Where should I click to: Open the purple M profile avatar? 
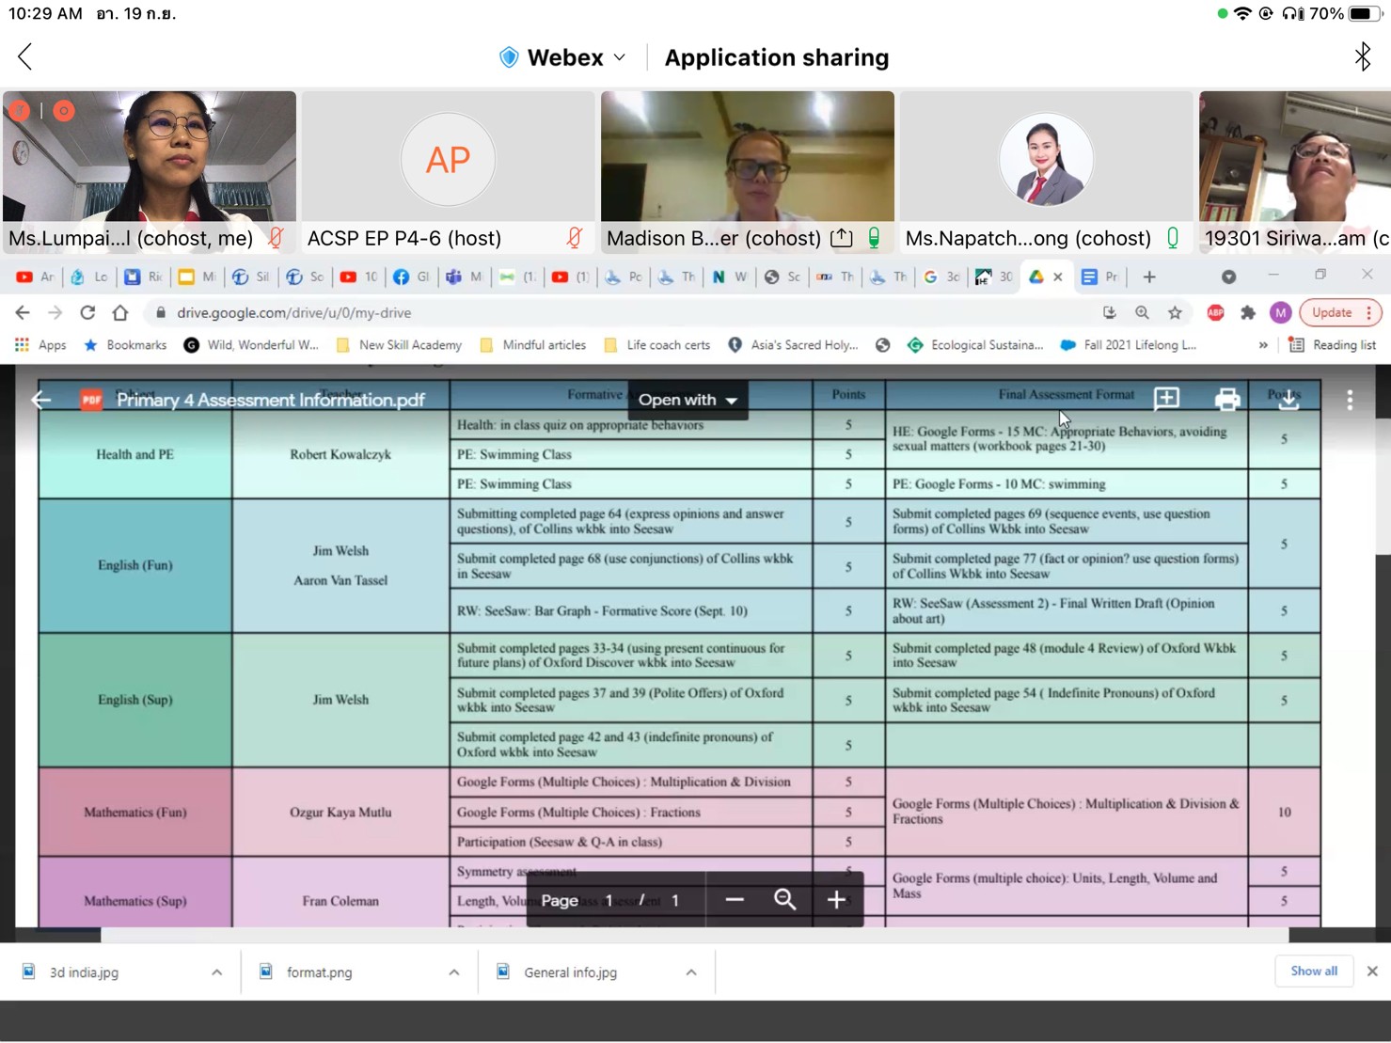point(1280,312)
